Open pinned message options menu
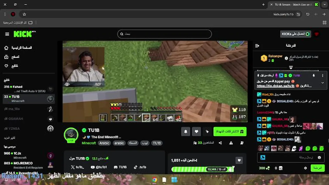Image resolution: width=329 pixels, height=185 pixels. pyautogui.click(x=323, y=76)
